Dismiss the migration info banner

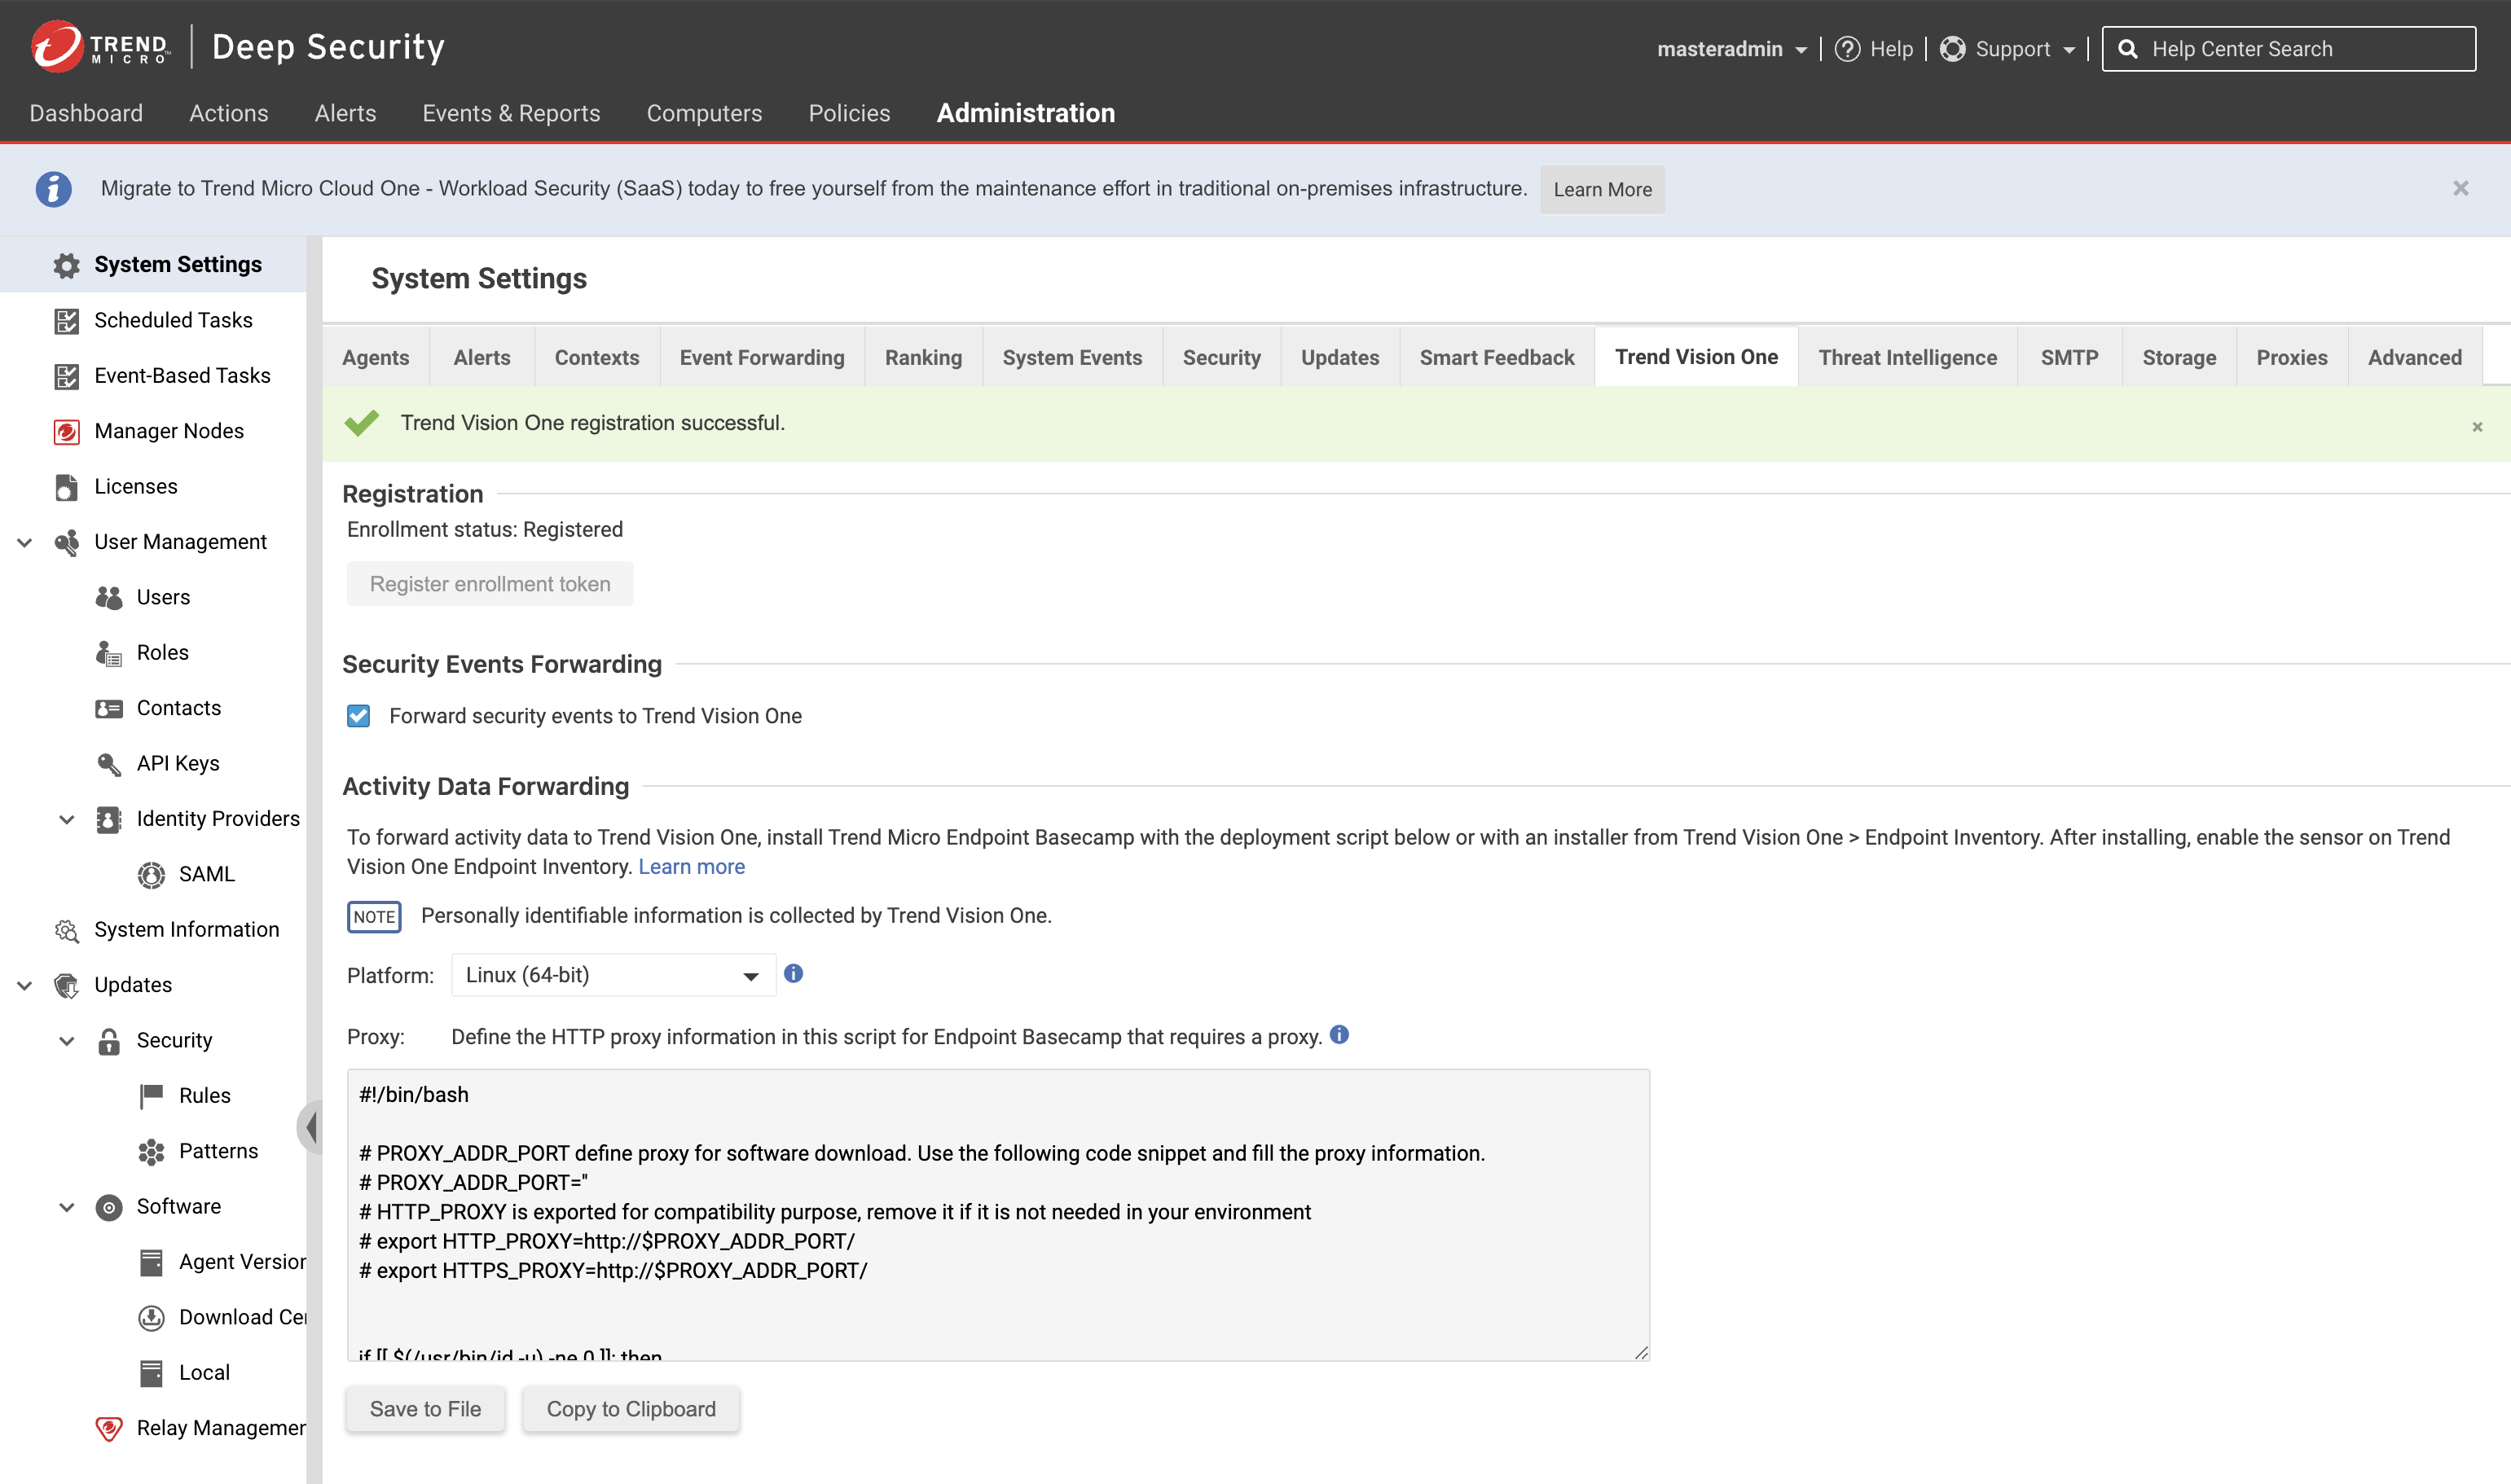coord(2460,188)
